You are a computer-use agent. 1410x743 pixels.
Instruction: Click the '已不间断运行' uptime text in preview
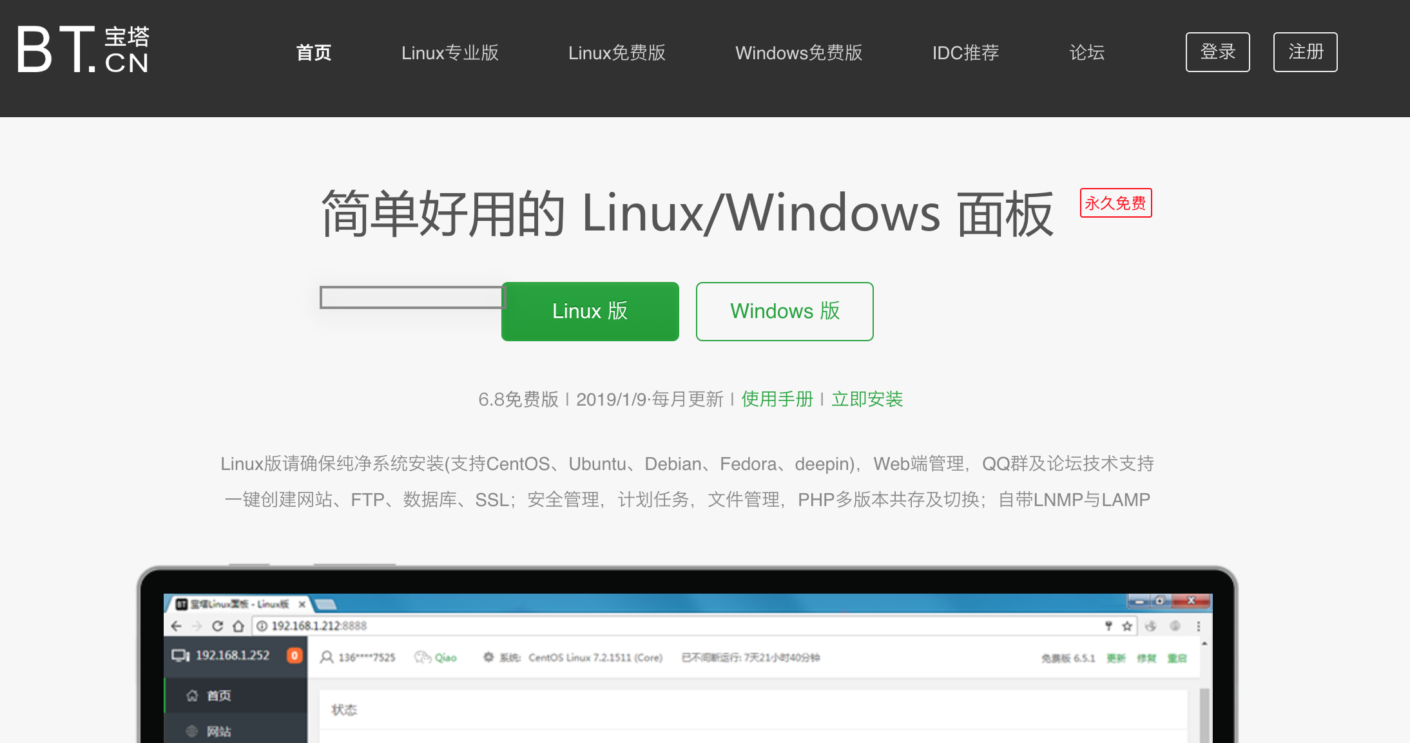click(751, 657)
